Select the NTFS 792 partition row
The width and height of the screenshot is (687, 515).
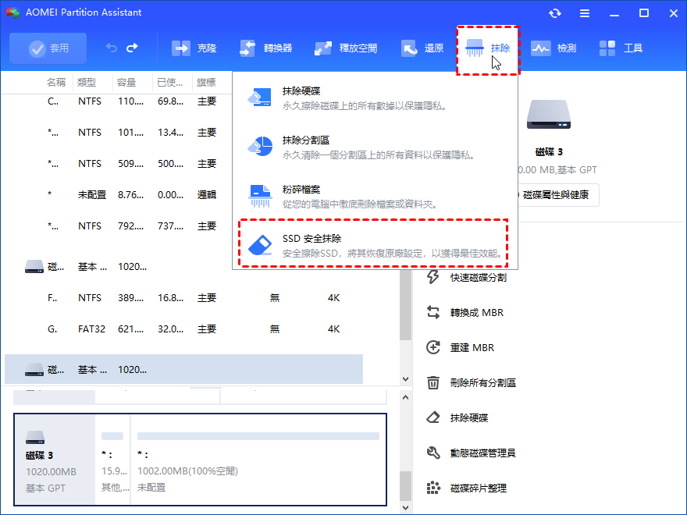click(119, 226)
